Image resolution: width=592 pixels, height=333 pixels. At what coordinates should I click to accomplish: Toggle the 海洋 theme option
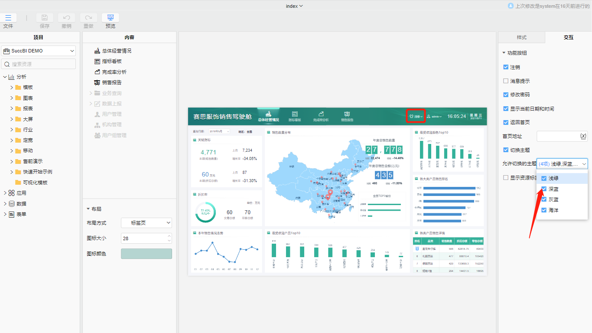[x=544, y=210]
